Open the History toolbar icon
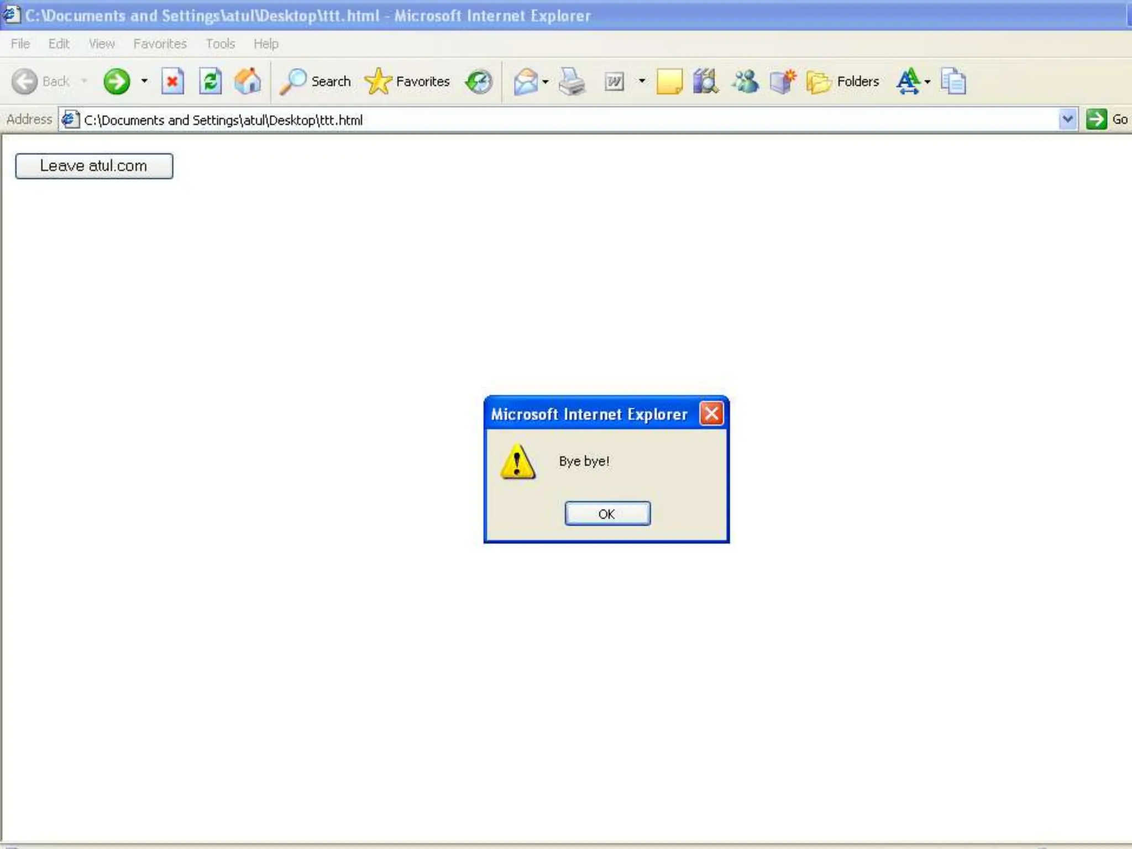 (478, 82)
